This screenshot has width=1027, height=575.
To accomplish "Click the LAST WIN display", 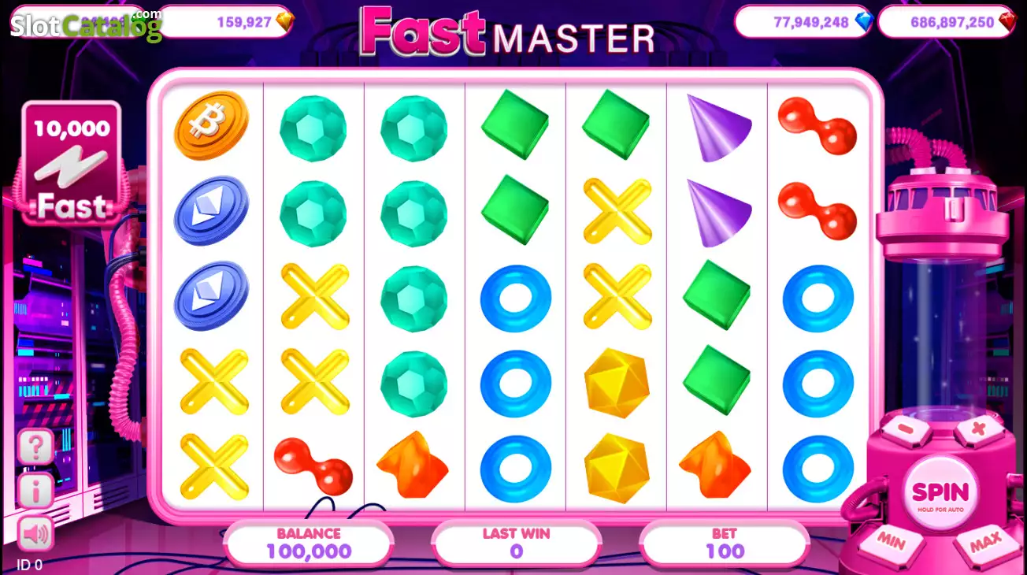I will click(x=517, y=543).
